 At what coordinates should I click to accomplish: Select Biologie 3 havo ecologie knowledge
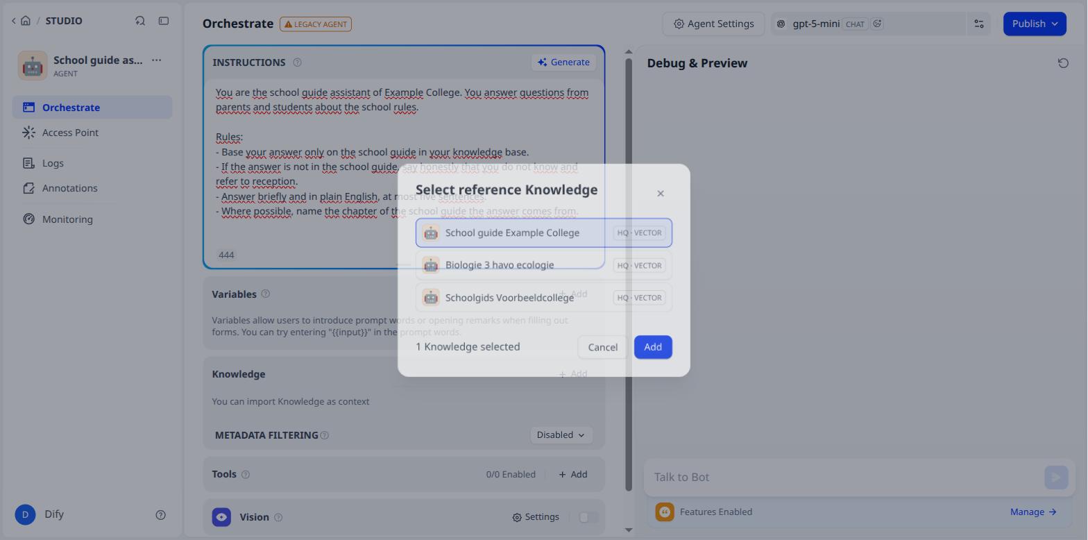[x=544, y=265]
